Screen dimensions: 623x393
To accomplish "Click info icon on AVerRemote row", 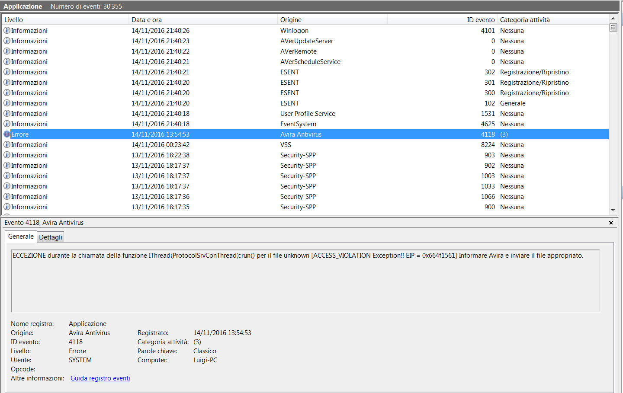I will click(7, 51).
